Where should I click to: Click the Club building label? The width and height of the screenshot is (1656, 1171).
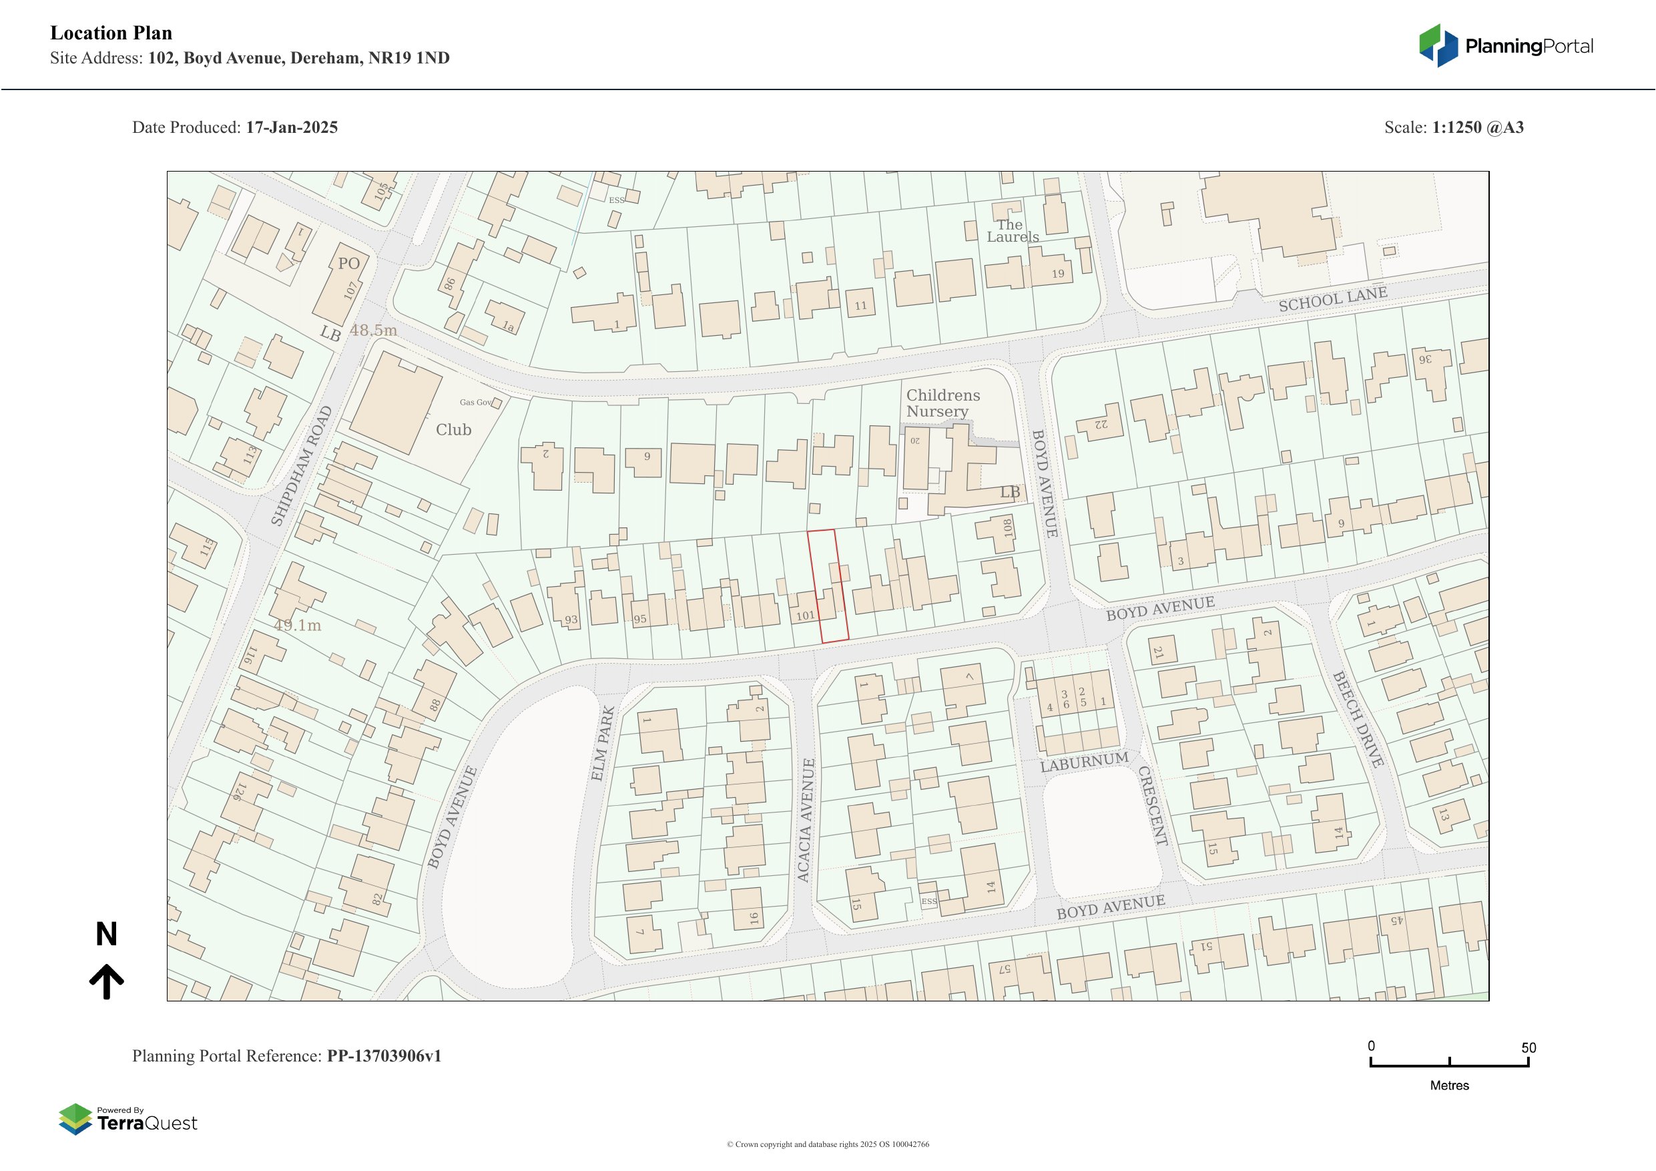click(453, 430)
